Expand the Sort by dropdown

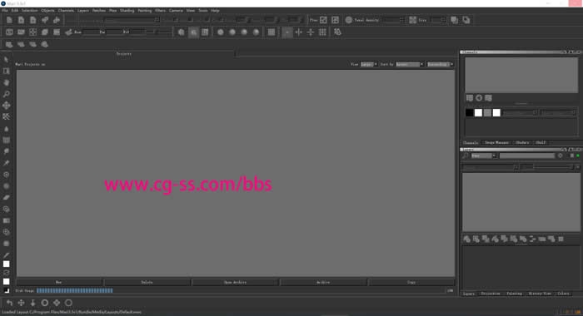point(410,64)
